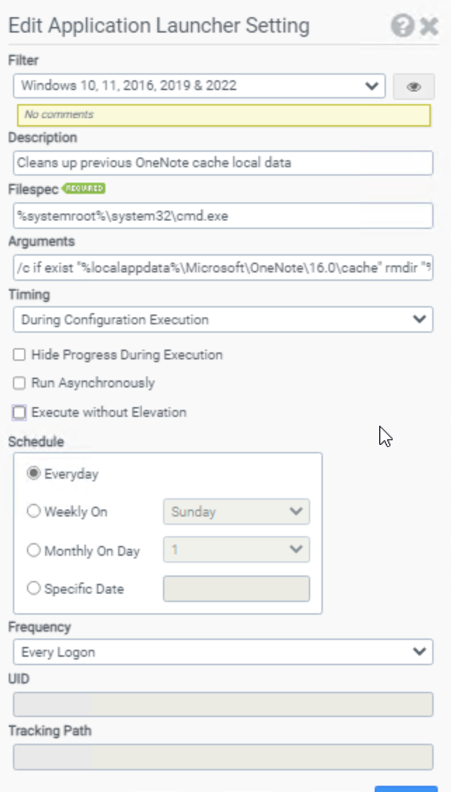Open the Frequency Every Logon dropdown

click(223, 652)
